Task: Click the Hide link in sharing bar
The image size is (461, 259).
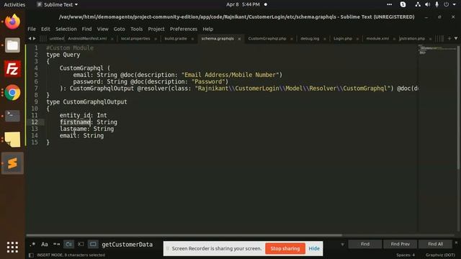Action: 314,248
